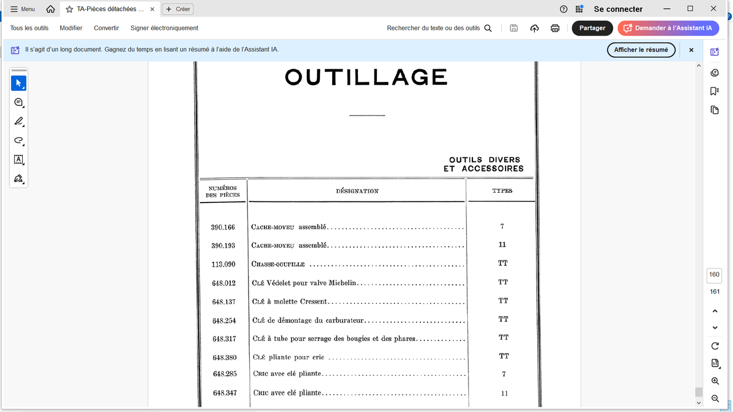Open the apps grid icon

click(x=579, y=9)
